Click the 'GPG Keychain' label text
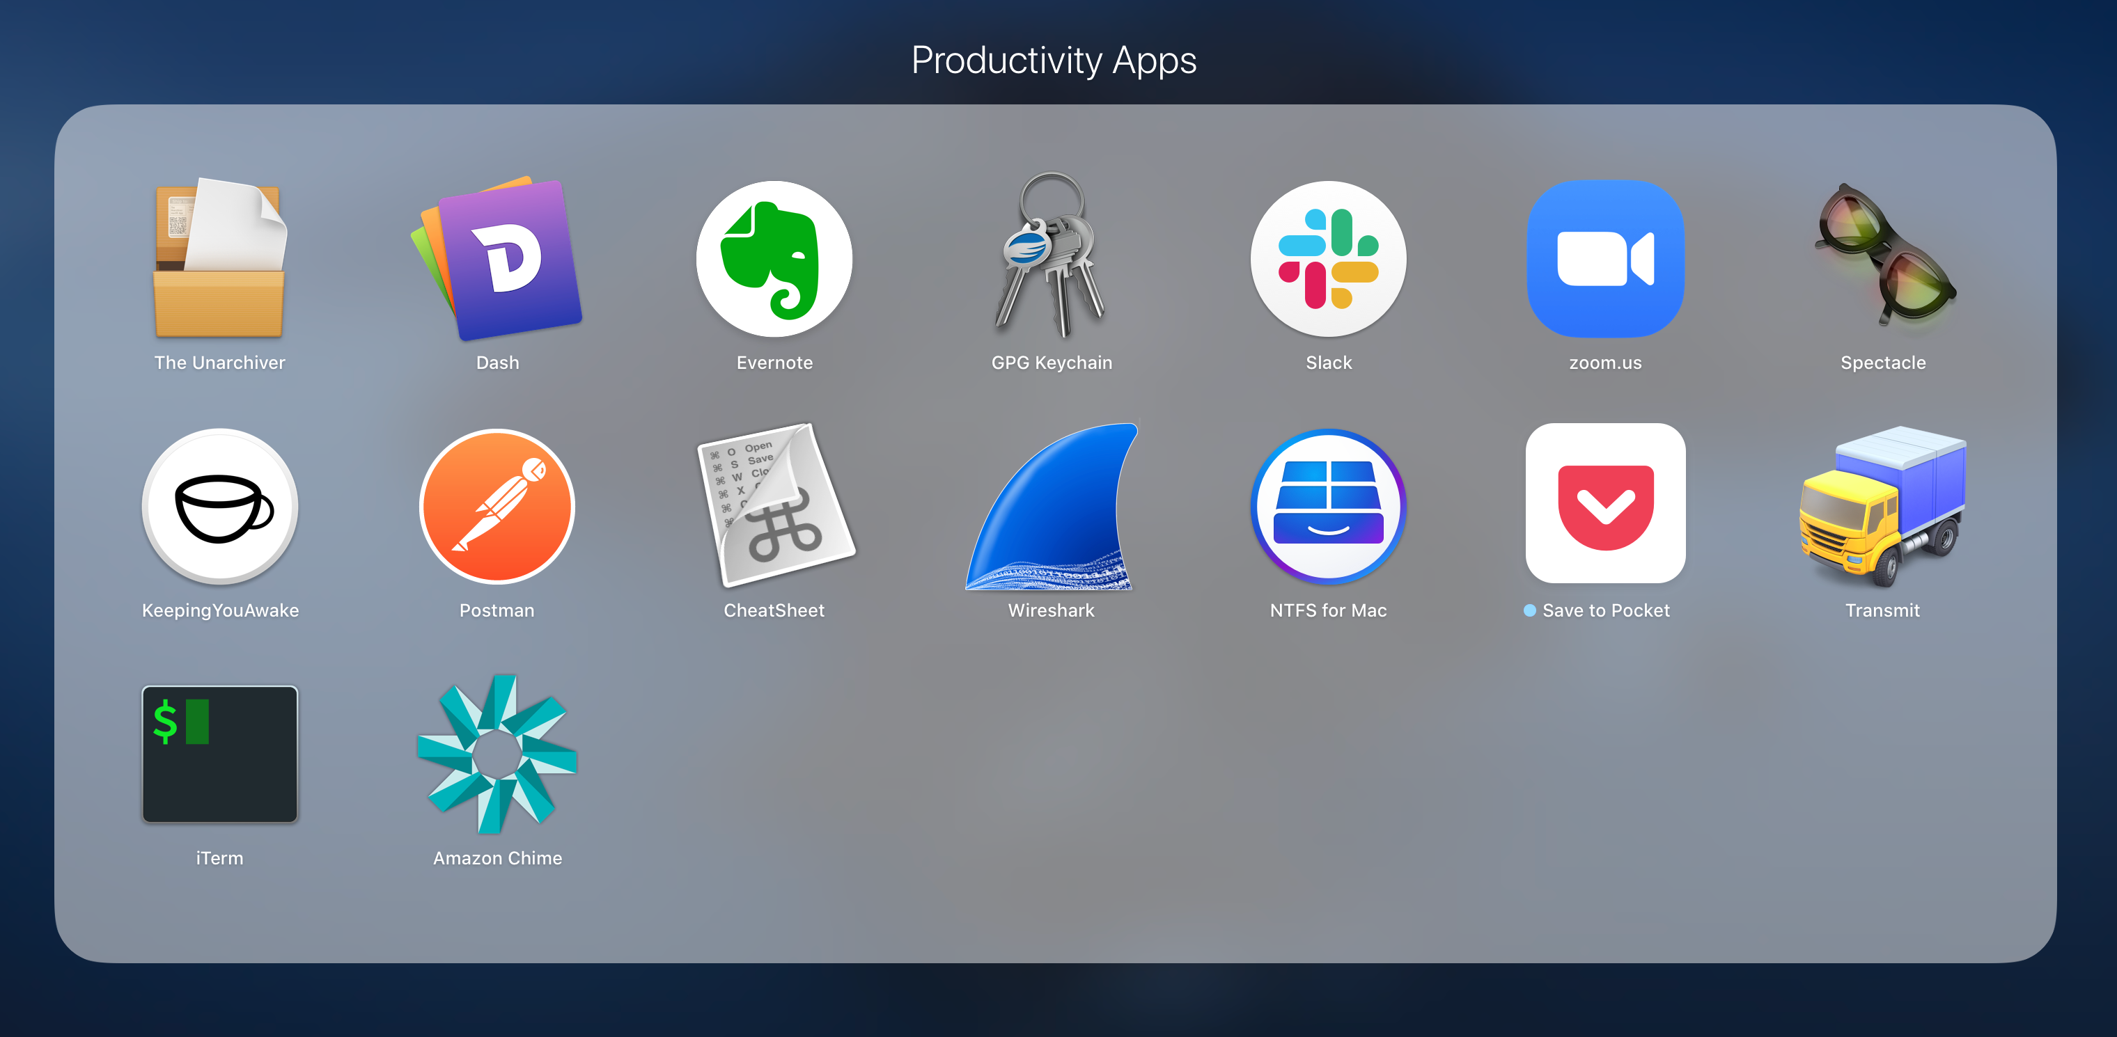This screenshot has width=2117, height=1037. [1051, 363]
